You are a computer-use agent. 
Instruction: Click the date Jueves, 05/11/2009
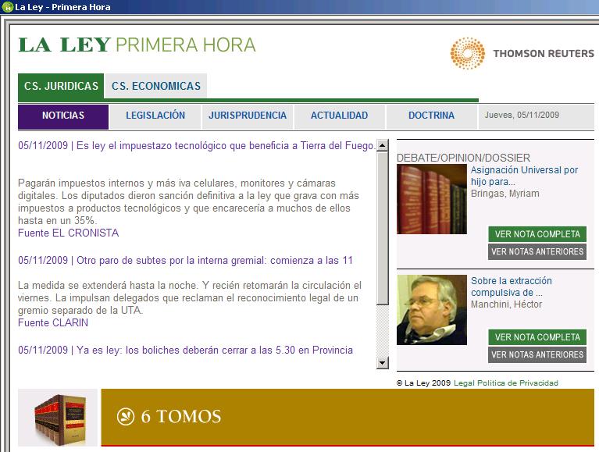coord(522,115)
